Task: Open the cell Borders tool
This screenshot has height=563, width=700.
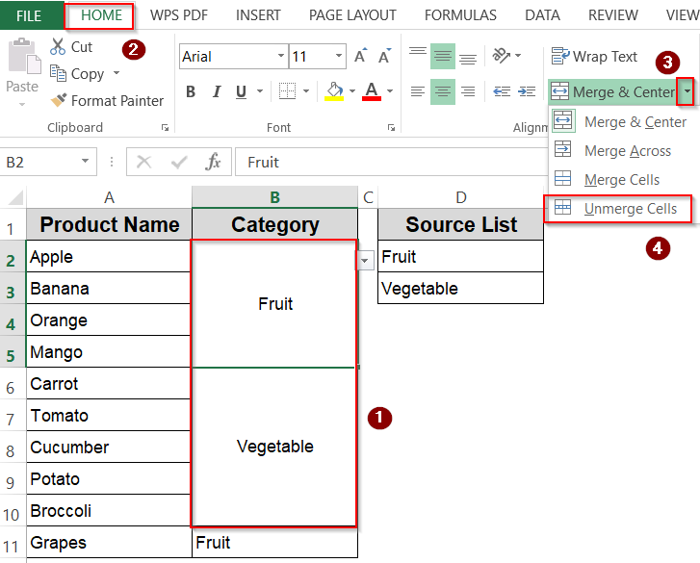Action: click(x=287, y=91)
